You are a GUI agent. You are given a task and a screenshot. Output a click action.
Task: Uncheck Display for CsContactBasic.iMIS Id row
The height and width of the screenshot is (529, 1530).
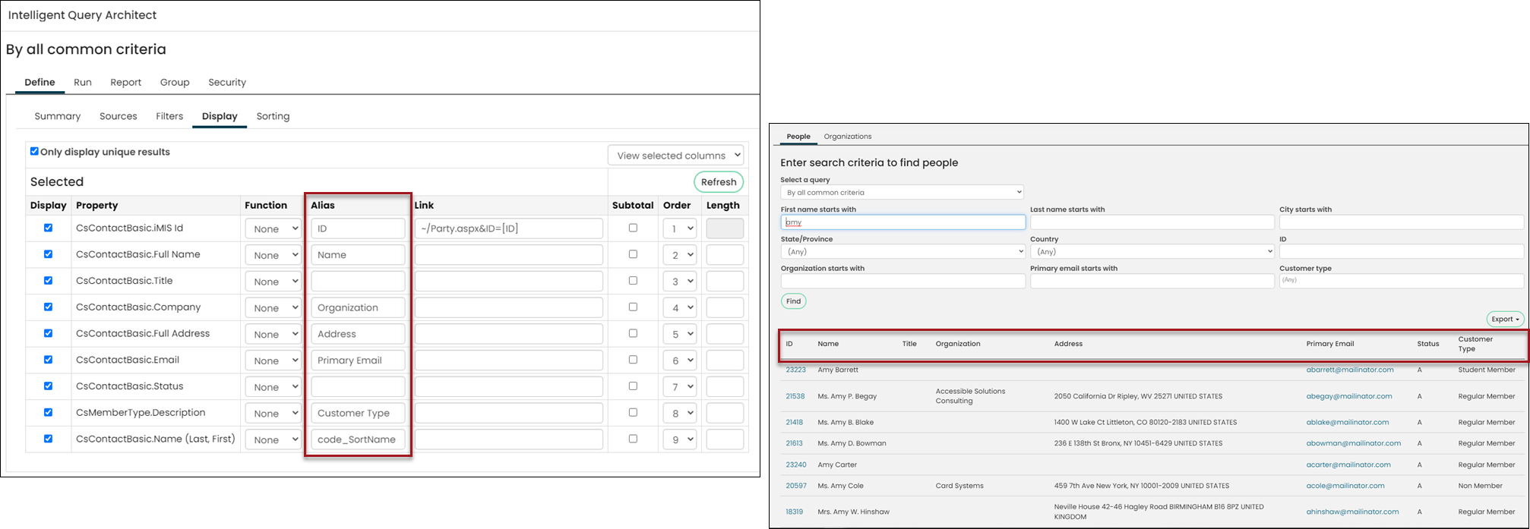(x=48, y=228)
